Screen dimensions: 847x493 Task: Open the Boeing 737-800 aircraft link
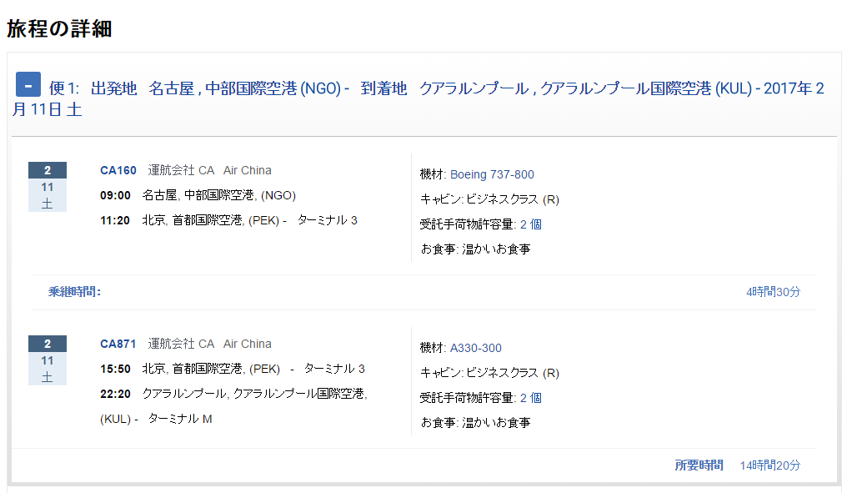pyautogui.click(x=492, y=174)
